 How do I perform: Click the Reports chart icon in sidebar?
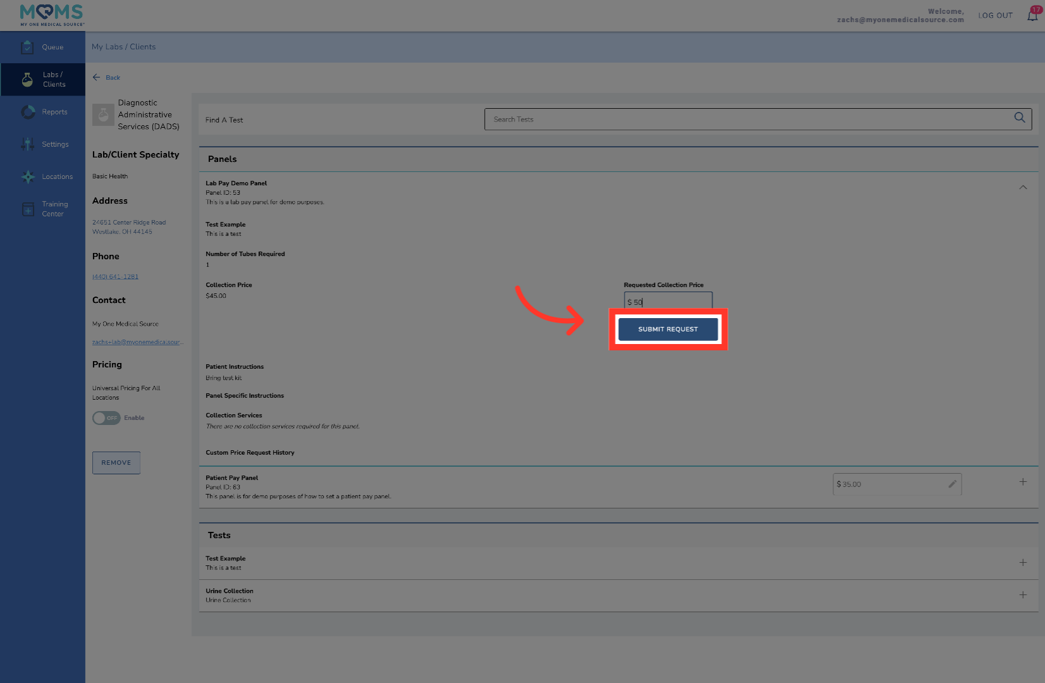(28, 112)
